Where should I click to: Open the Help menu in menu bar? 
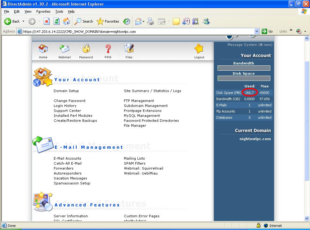coord(71,11)
